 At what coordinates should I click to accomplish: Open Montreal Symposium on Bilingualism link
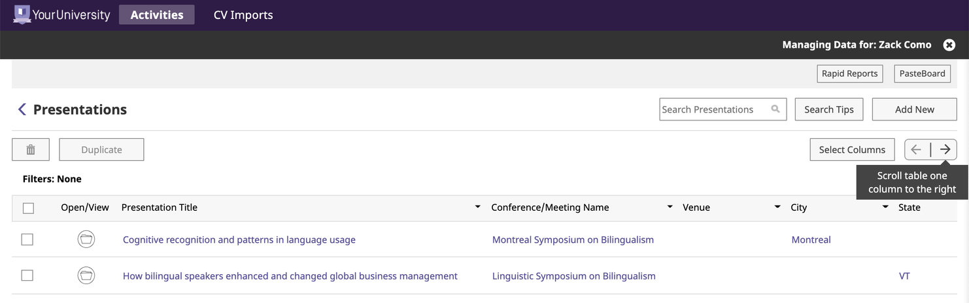(573, 240)
